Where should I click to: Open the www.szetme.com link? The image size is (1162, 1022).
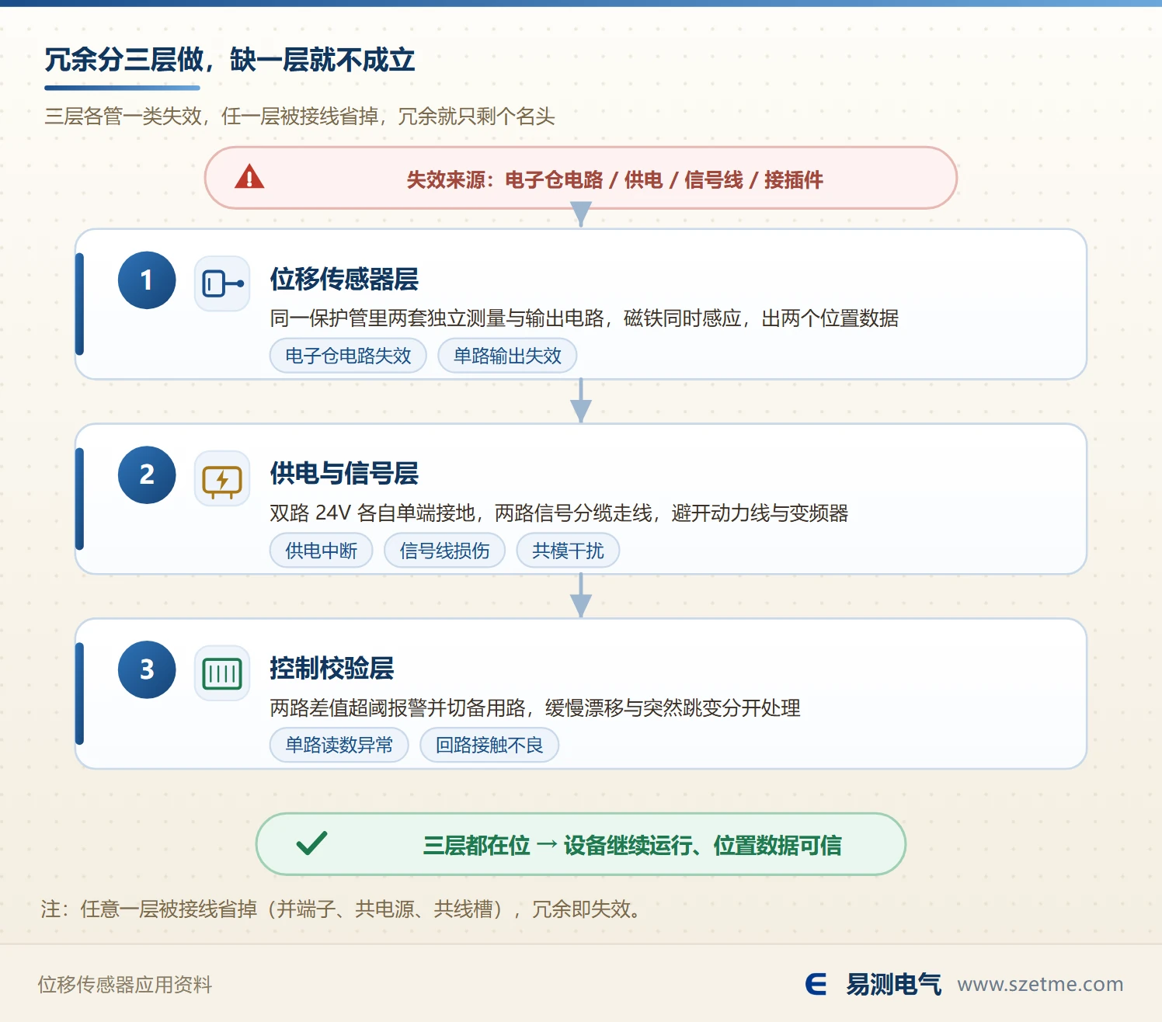tap(1040, 984)
